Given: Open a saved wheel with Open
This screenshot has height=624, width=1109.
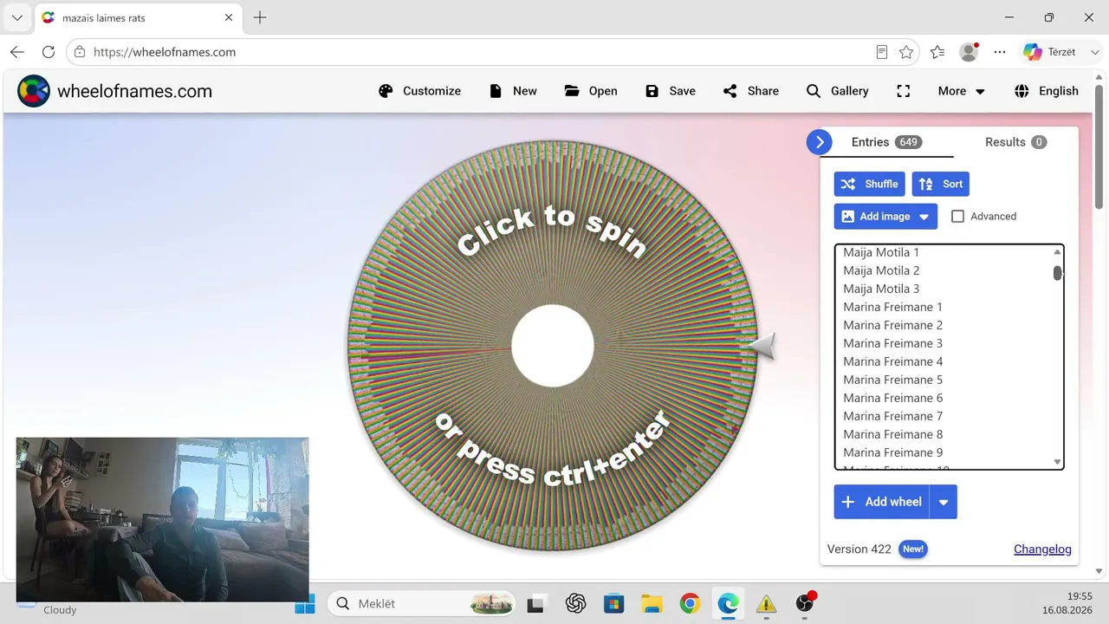Looking at the screenshot, I should (x=591, y=91).
